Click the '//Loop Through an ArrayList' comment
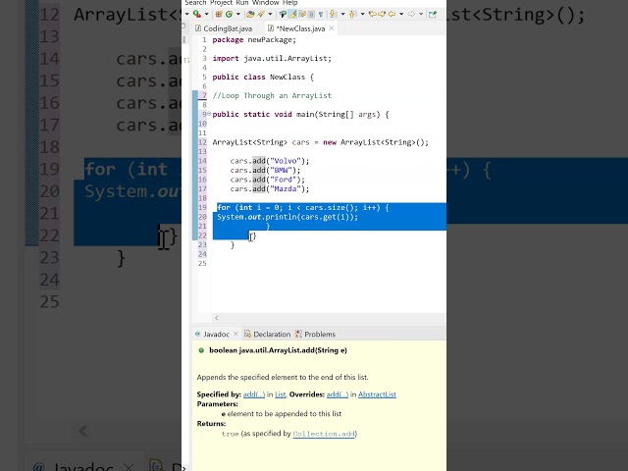This screenshot has width=628, height=471. click(x=272, y=96)
